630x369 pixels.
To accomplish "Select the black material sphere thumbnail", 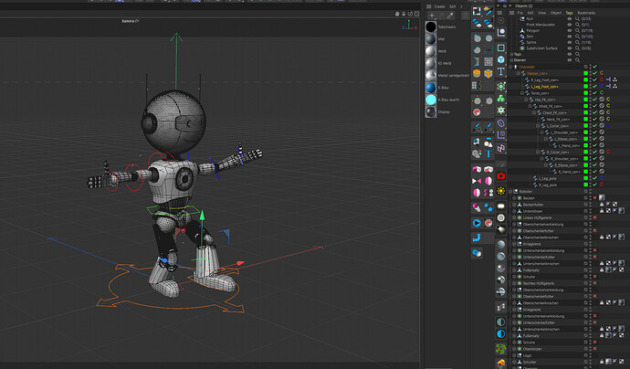I will [x=431, y=26].
